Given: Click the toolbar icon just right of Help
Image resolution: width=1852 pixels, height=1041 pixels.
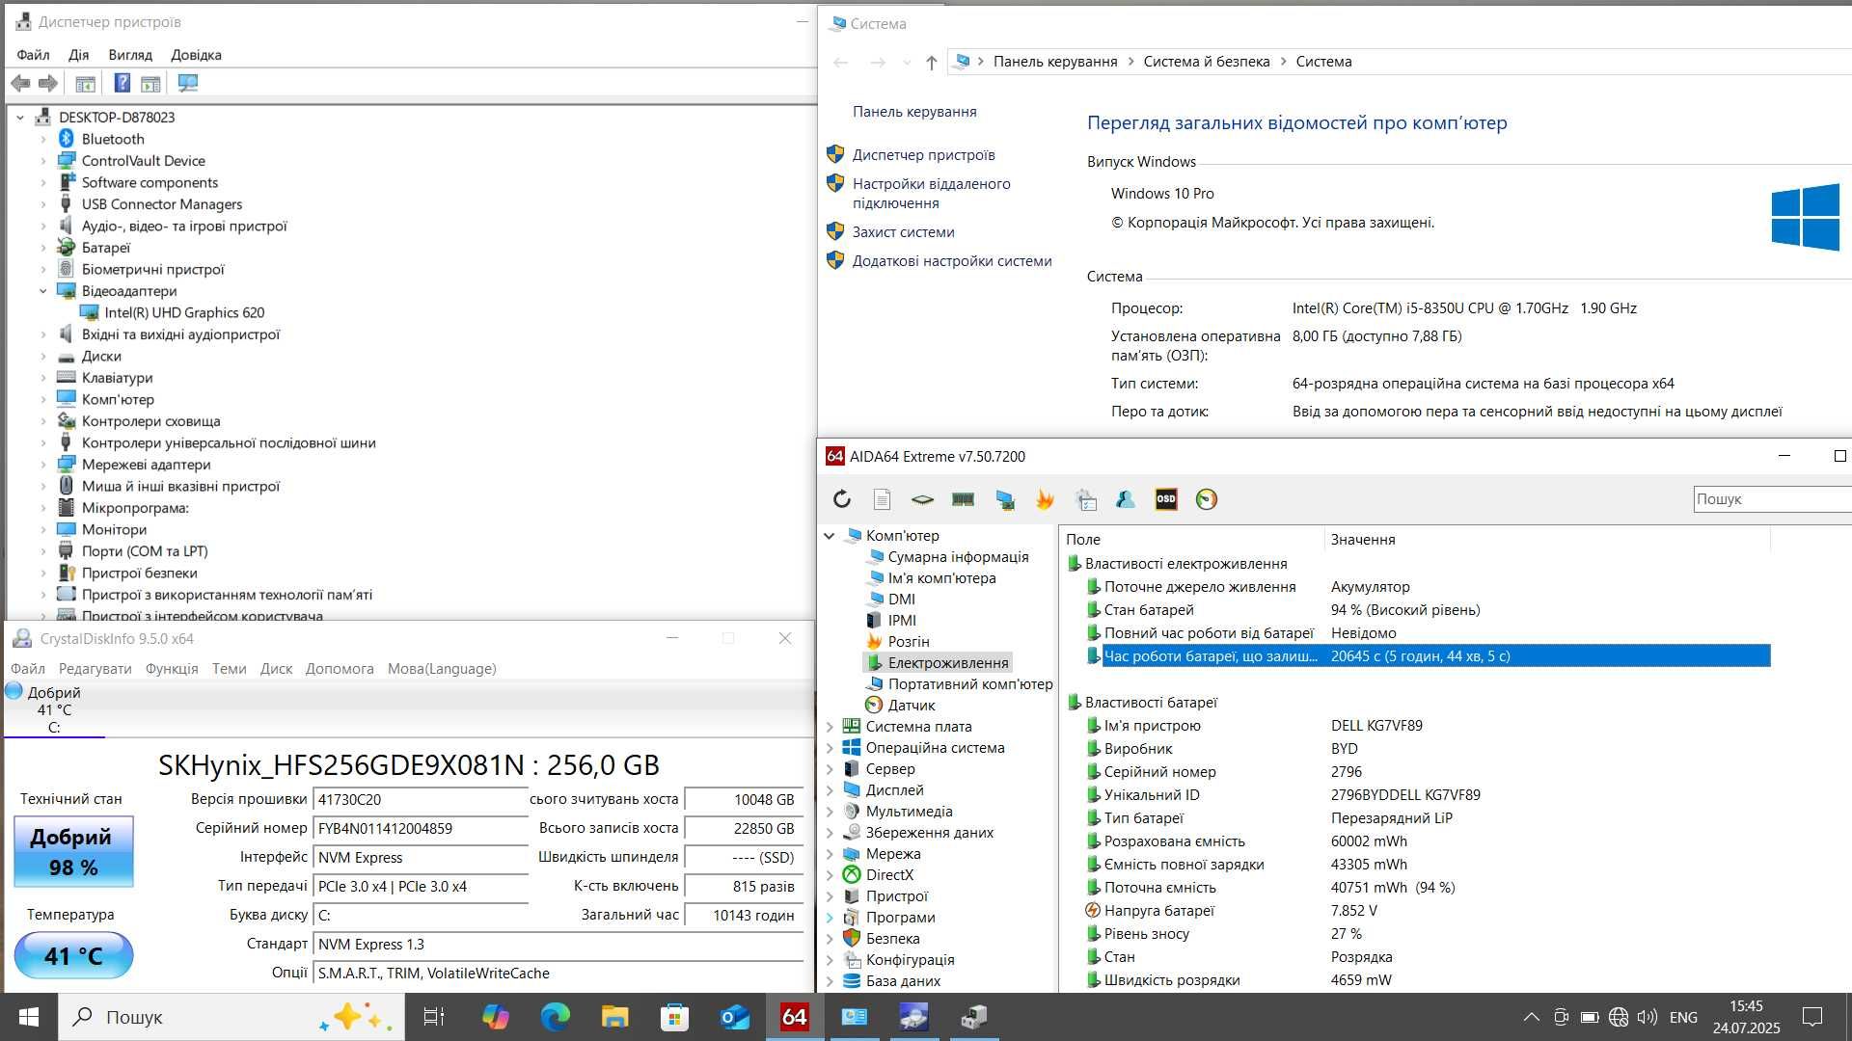Looking at the screenshot, I should tap(150, 84).
